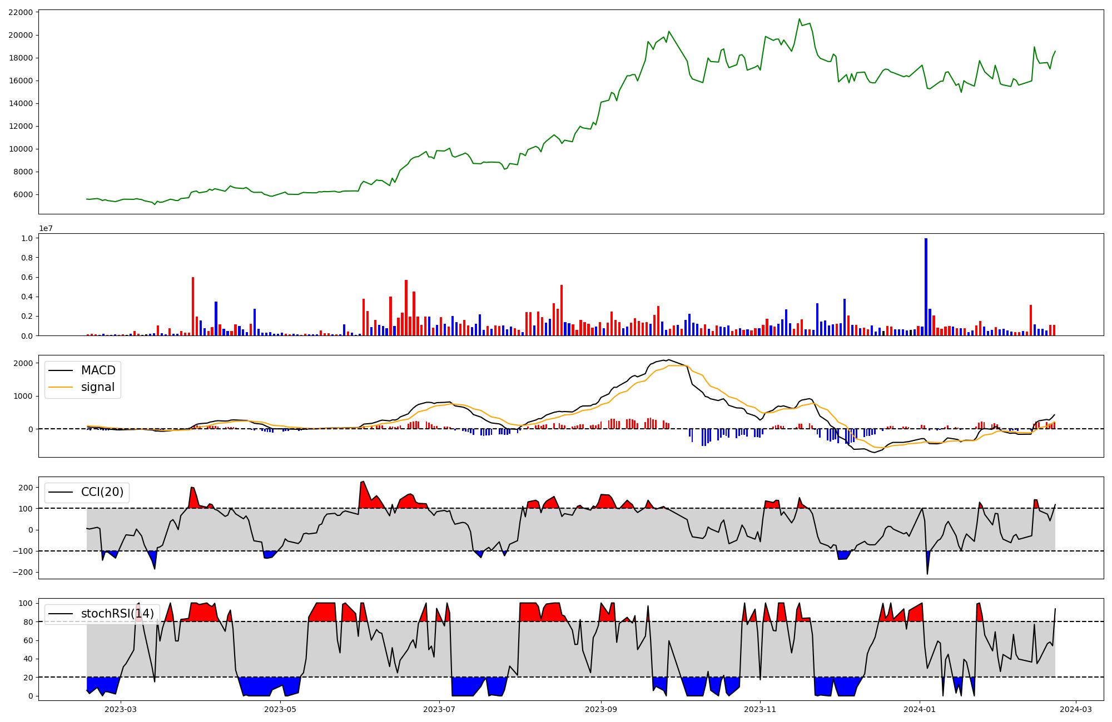This screenshot has width=1112, height=722.
Task: Click the 2024-03 x-axis date label
Action: pyautogui.click(x=1076, y=709)
